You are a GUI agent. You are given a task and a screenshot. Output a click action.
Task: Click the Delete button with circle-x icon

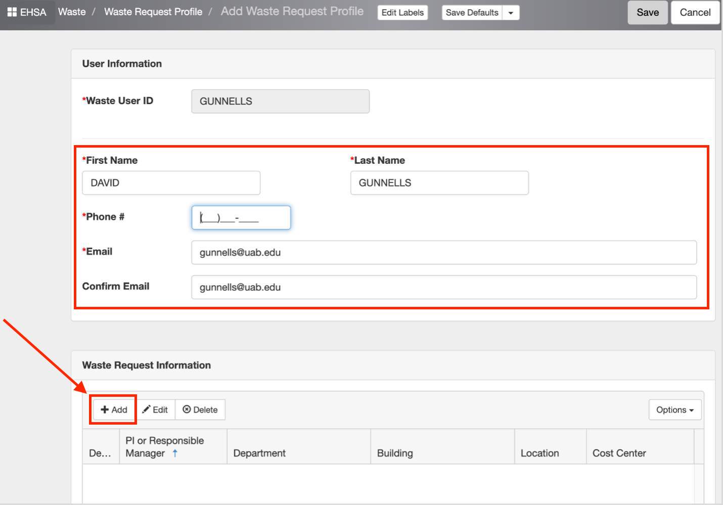click(x=200, y=409)
